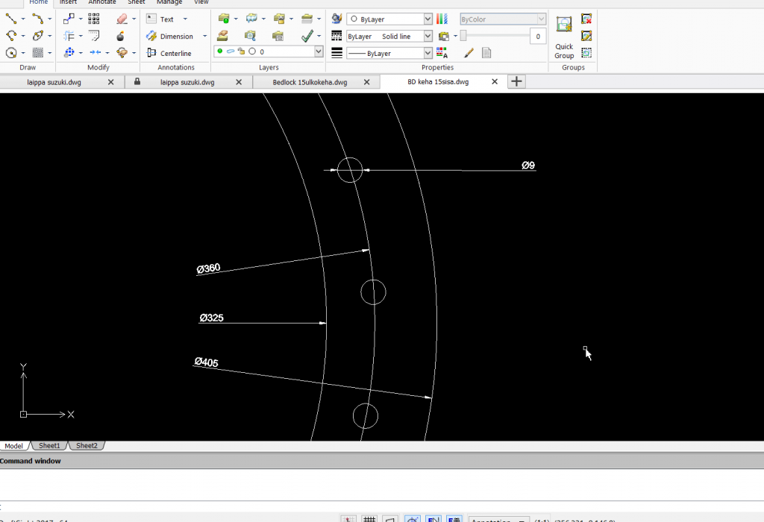Expand the Hatch tool dropdown arrow

[49, 53]
